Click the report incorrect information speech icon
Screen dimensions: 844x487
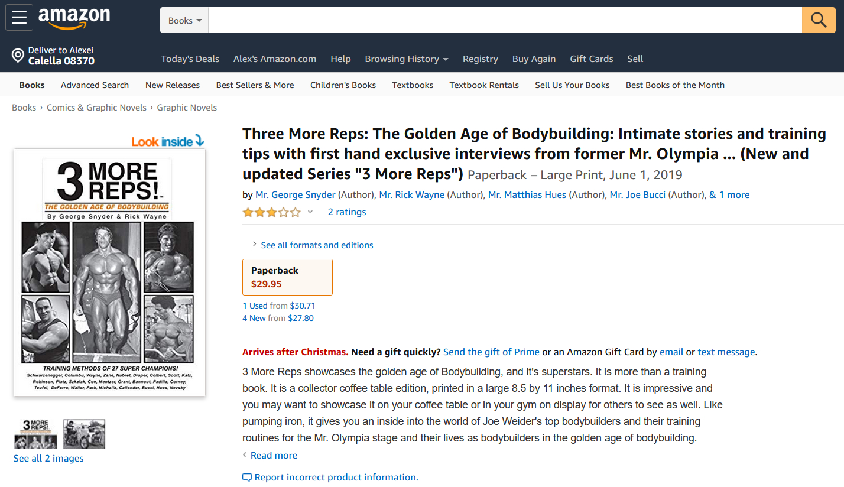pyautogui.click(x=247, y=478)
